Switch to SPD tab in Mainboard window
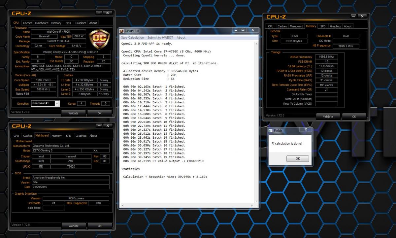Image resolution: width=396 pixels, height=238 pixels. click(68, 136)
